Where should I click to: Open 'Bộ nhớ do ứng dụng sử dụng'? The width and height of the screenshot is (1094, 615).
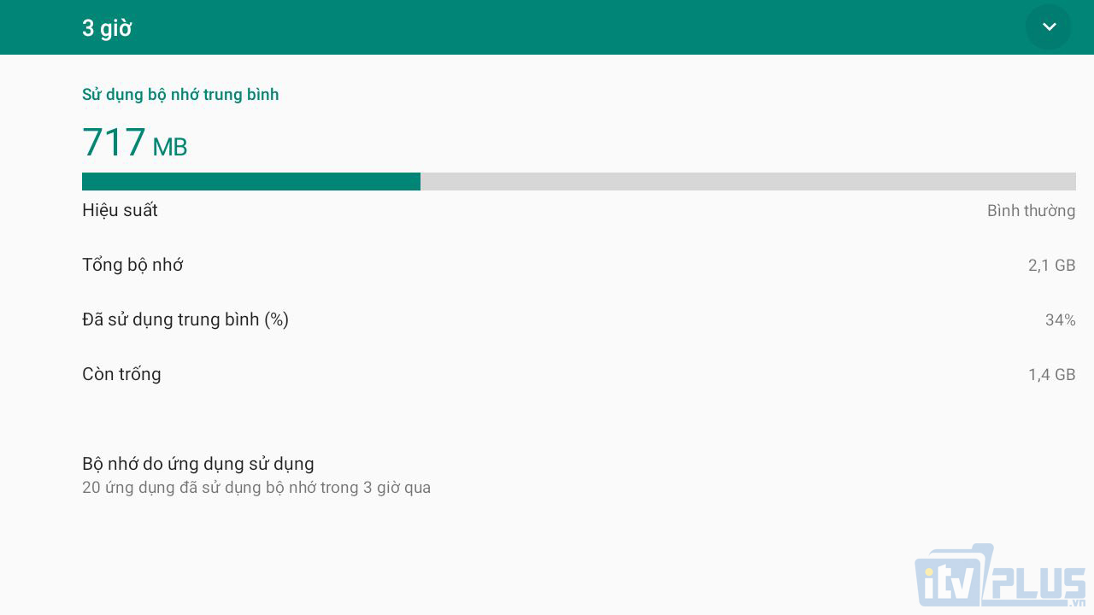coord(547,475)
